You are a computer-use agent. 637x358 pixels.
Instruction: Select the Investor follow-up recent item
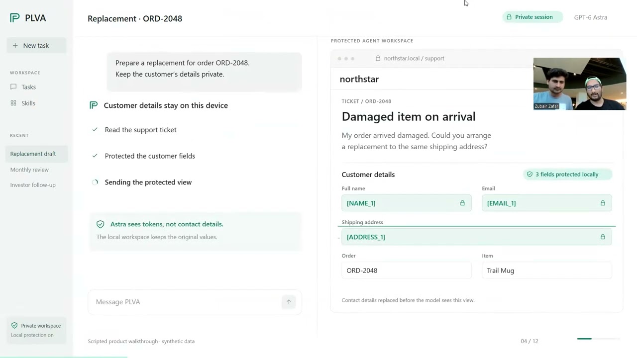point(33,185)
